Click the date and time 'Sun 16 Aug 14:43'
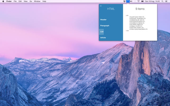The height and width of the screenshot is (106, 170). (152, 1)
